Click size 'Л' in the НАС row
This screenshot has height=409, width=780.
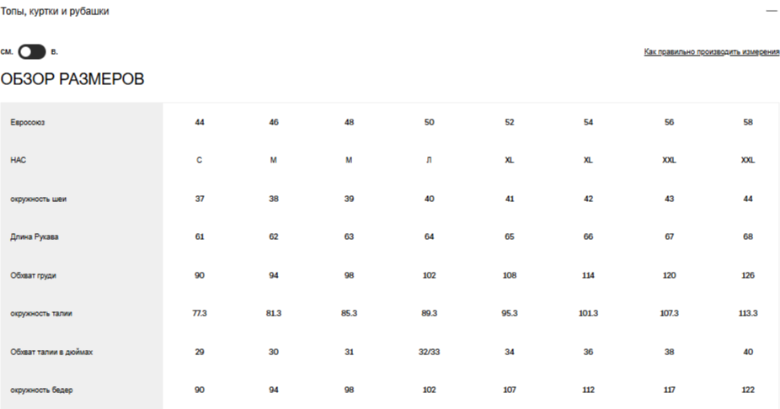point(429,160)
